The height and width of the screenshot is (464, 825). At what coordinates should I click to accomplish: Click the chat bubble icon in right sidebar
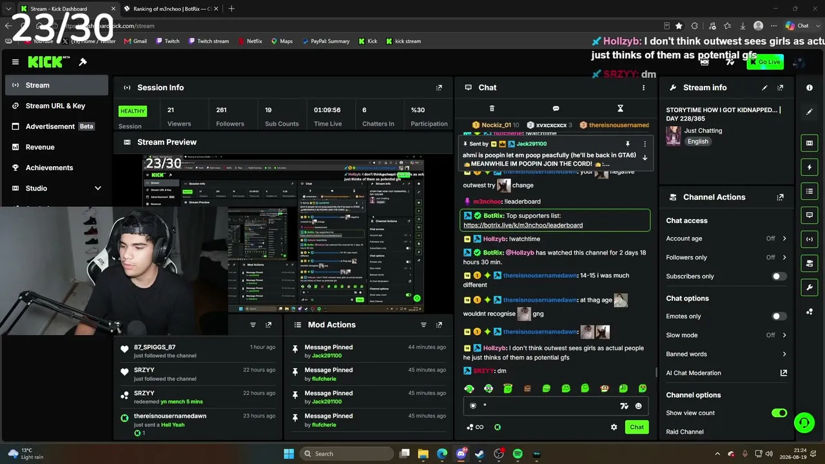tap(810, 215)
